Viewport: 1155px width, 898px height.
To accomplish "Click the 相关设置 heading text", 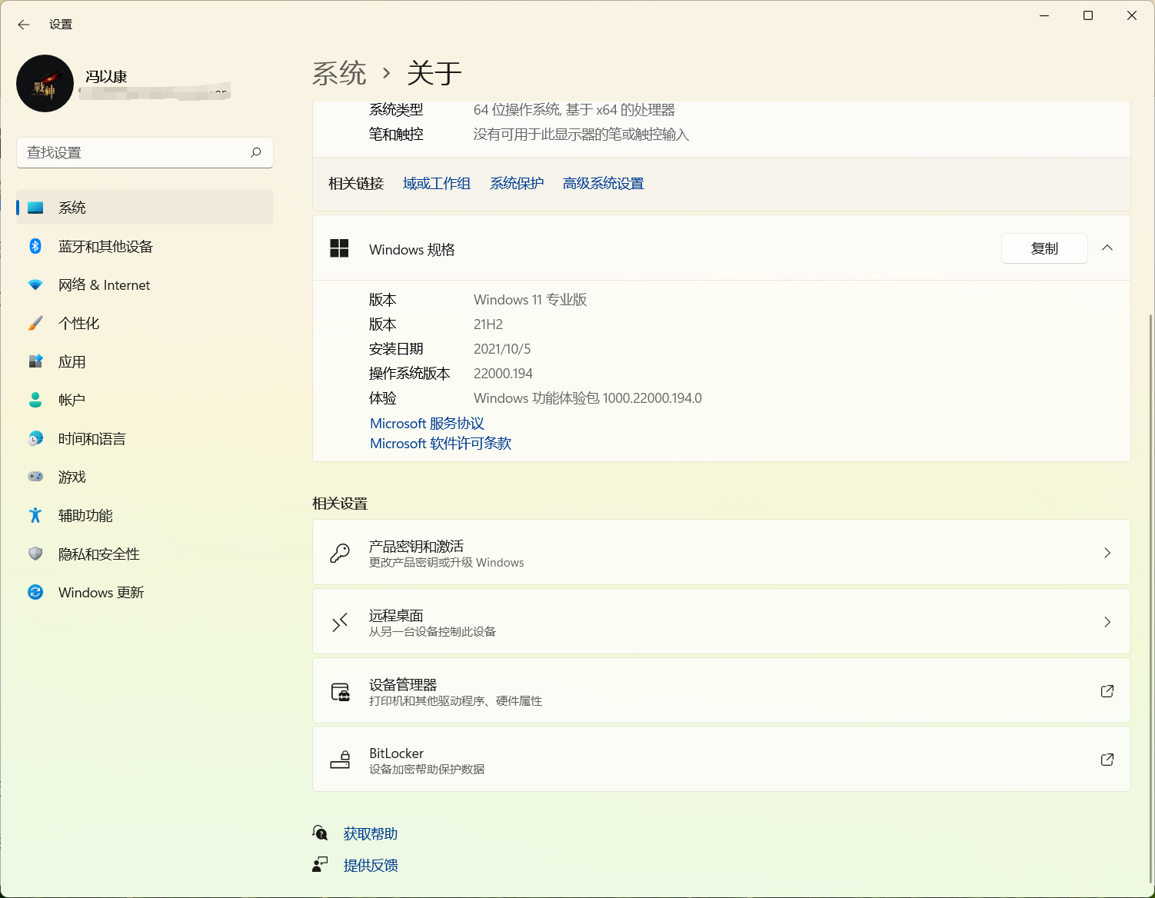I will click(340, 504).
